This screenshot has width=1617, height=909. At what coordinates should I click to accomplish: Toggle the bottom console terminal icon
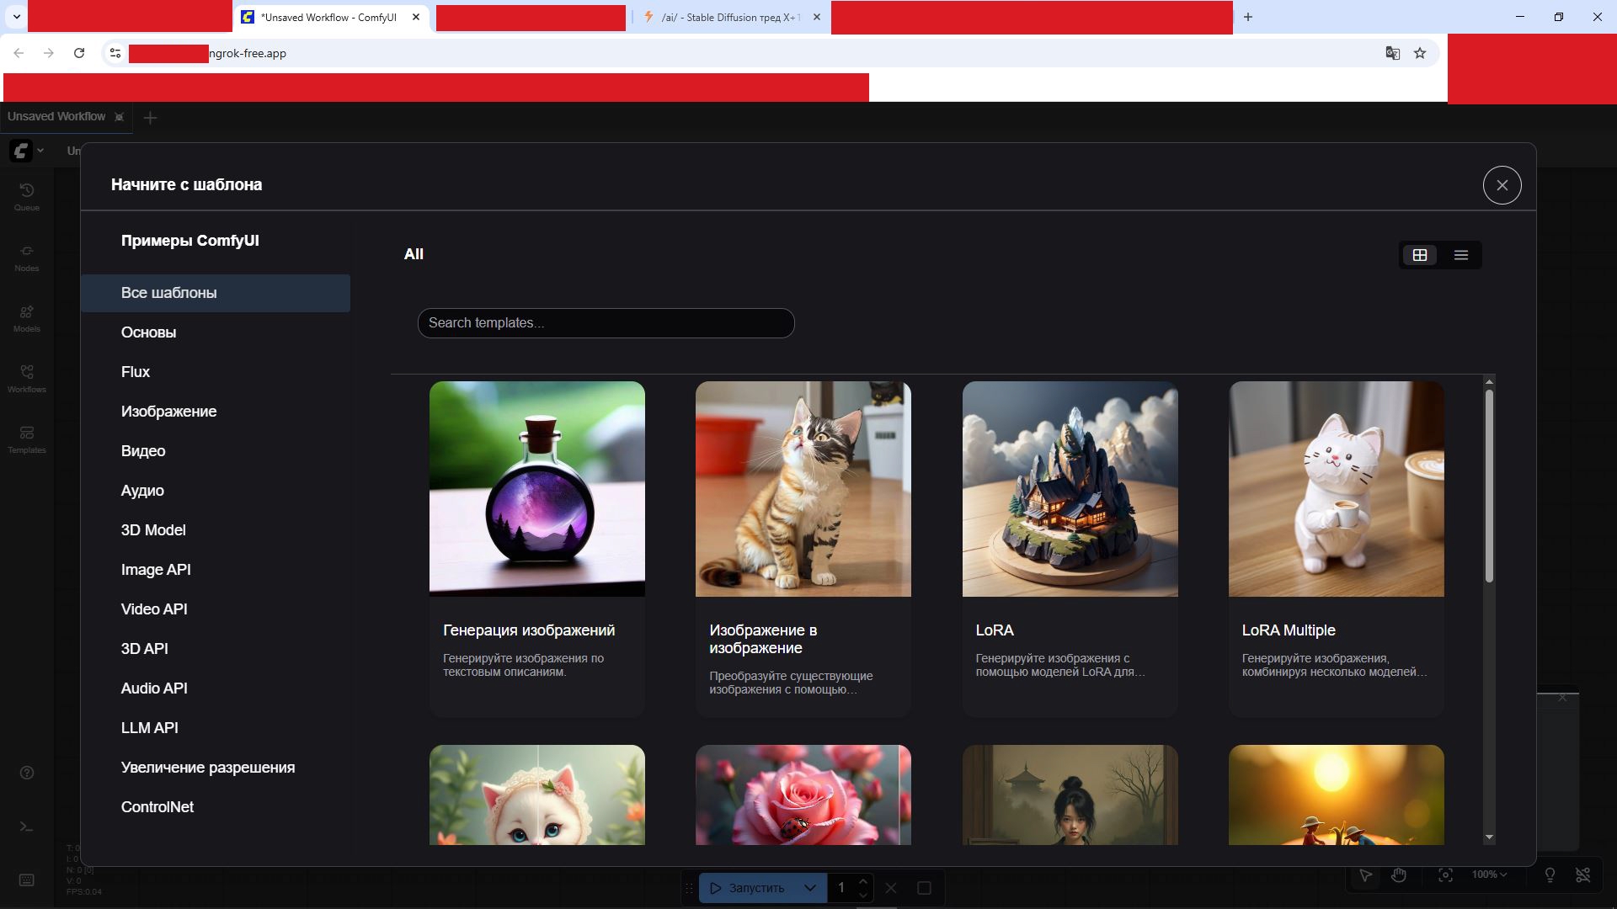pos(27,827)
